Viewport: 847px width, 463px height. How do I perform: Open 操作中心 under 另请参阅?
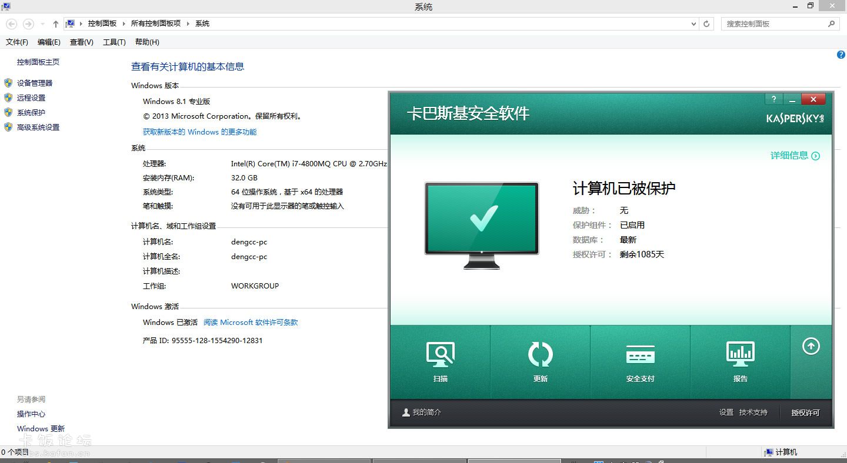pyautogui.click(x=31, y=414)
